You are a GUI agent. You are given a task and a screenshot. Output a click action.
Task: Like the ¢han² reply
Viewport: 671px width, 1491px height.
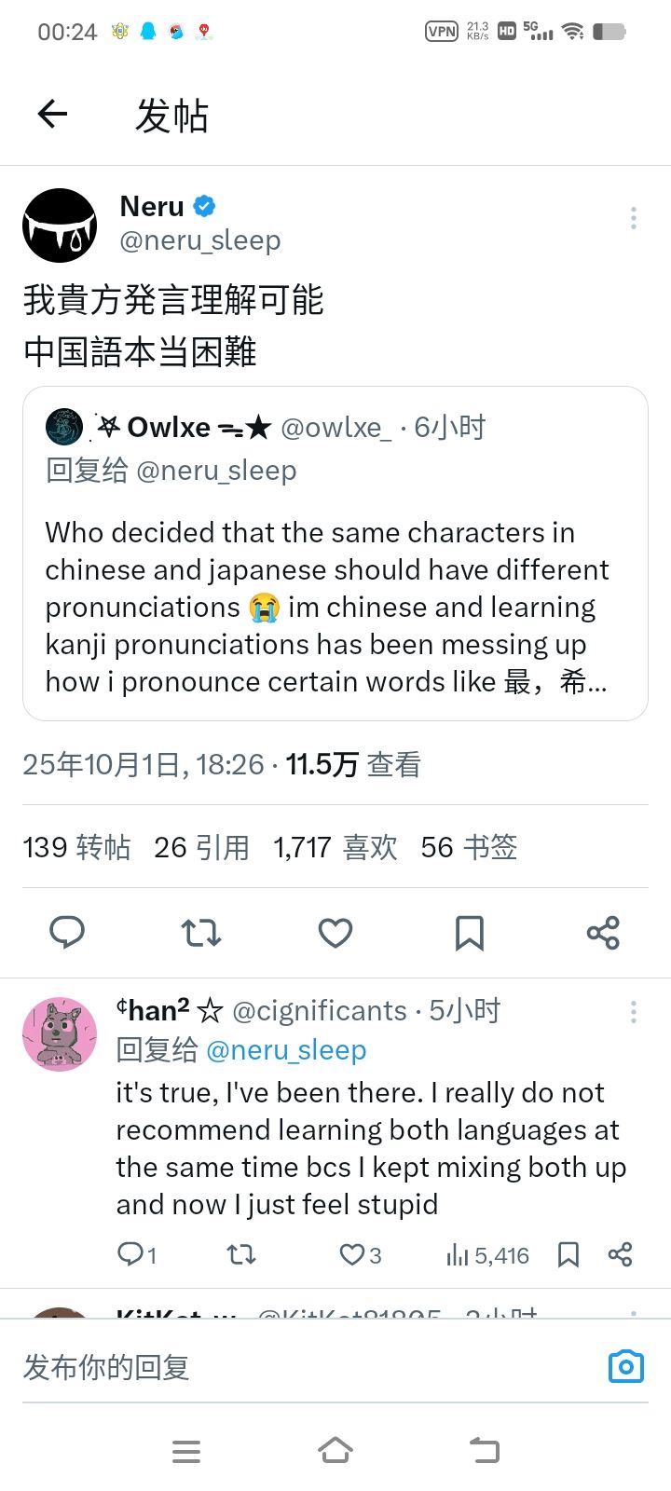pos(352,1255)
